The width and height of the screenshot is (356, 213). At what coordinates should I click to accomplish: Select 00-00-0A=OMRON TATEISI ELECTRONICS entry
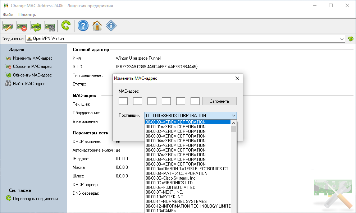[188, 169]
